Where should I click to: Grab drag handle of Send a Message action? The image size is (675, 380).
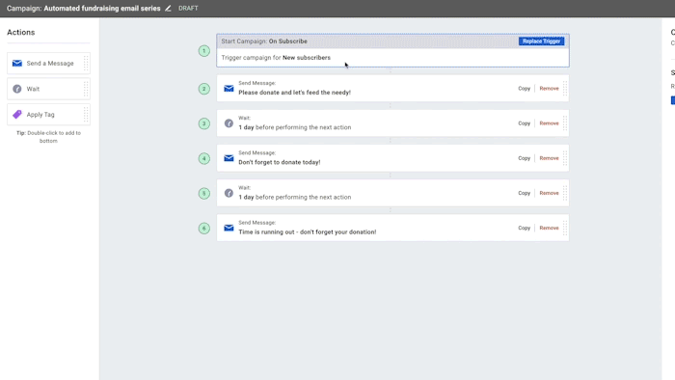[x=86, y=64]
